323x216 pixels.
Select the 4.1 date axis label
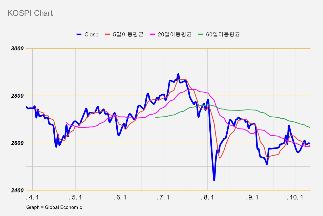click(33, 198)
